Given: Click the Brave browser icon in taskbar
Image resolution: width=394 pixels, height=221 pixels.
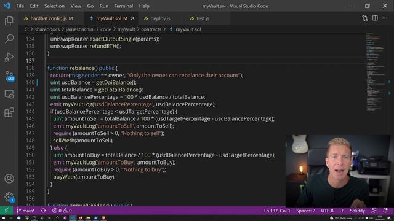Looking at the screenshot, I should (x=103, y=218).
